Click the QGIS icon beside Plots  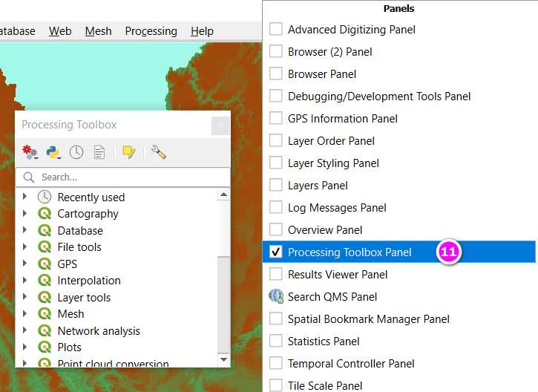(45, 347)
